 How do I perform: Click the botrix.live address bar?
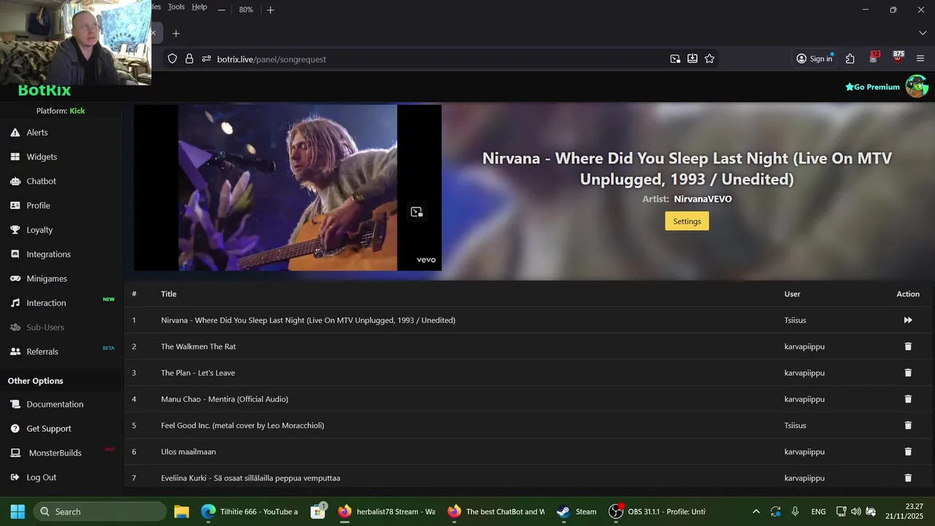(x=438, y=59)
